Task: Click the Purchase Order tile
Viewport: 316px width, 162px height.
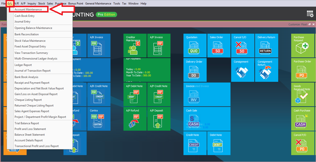Action: pos(302,70)
